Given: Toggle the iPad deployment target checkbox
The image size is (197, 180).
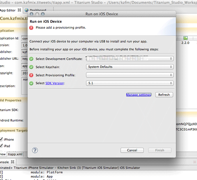Looking at the screenshot, I should [1, 146].
